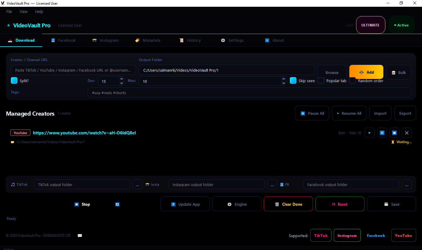Viewport: 422px width, 250px height.
Task: Browse Instagram output folder with ellipsis button
Action: [x=272, y=185]
